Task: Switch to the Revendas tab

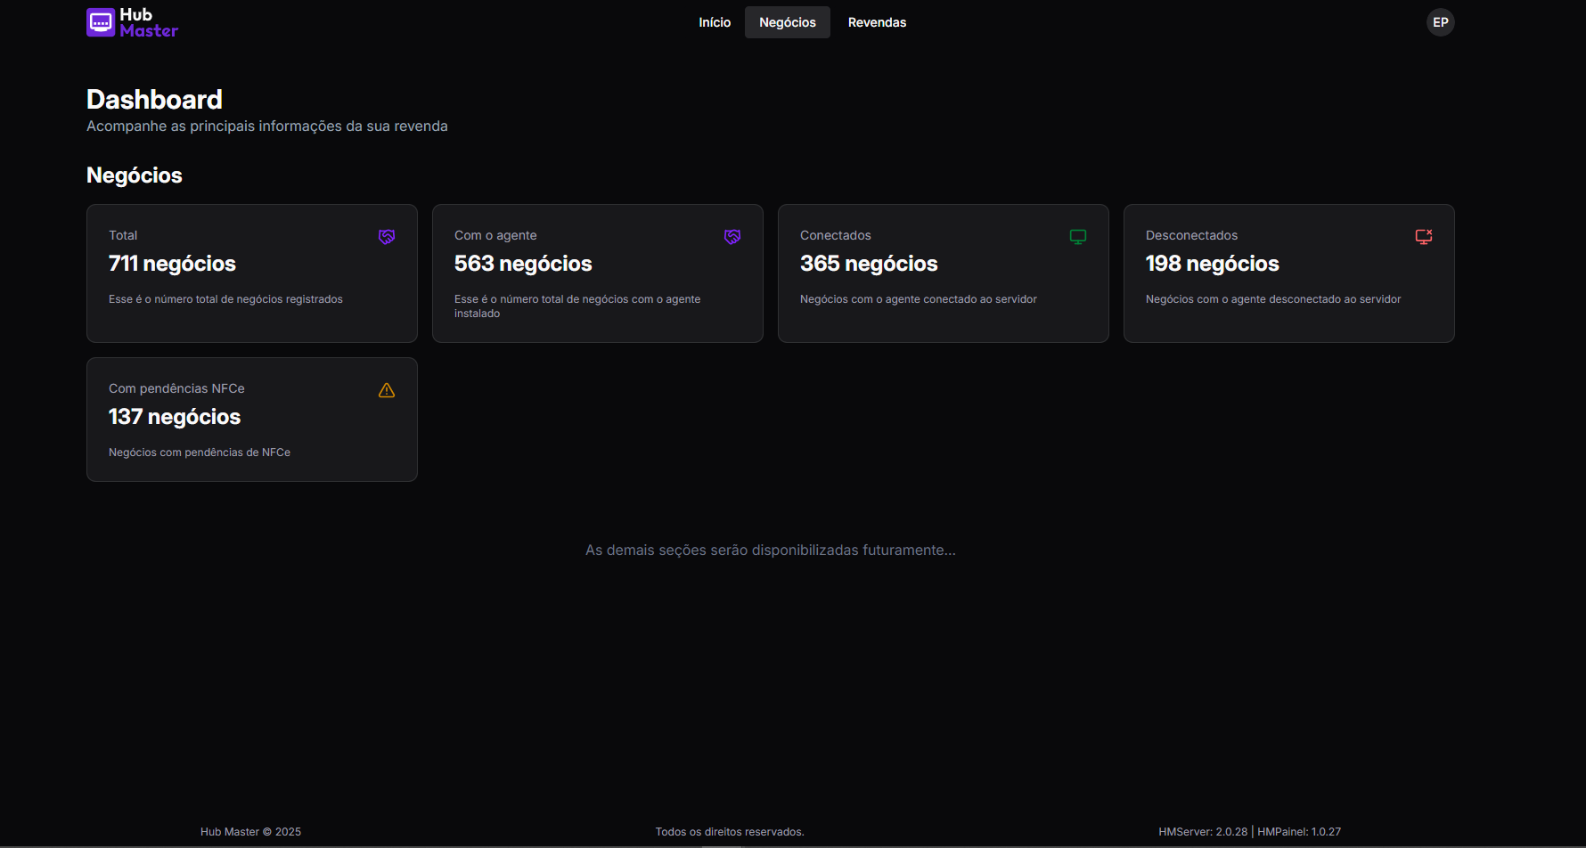Action: pos(877,21)
